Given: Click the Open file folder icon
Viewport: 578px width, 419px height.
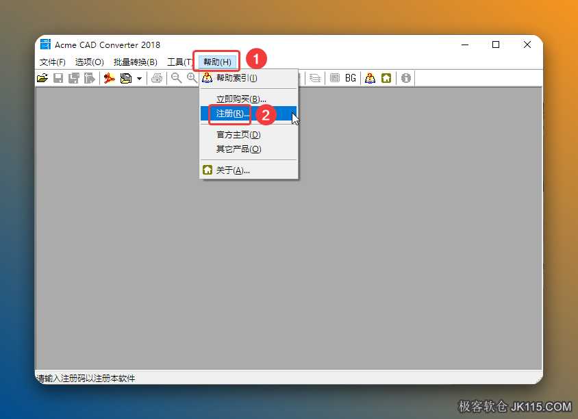Looking at the screenshot, I should 42,78.
